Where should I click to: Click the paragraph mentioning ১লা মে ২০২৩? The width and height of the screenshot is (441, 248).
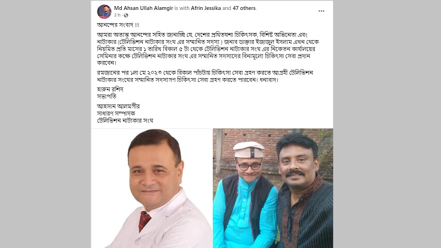[205, 76]
